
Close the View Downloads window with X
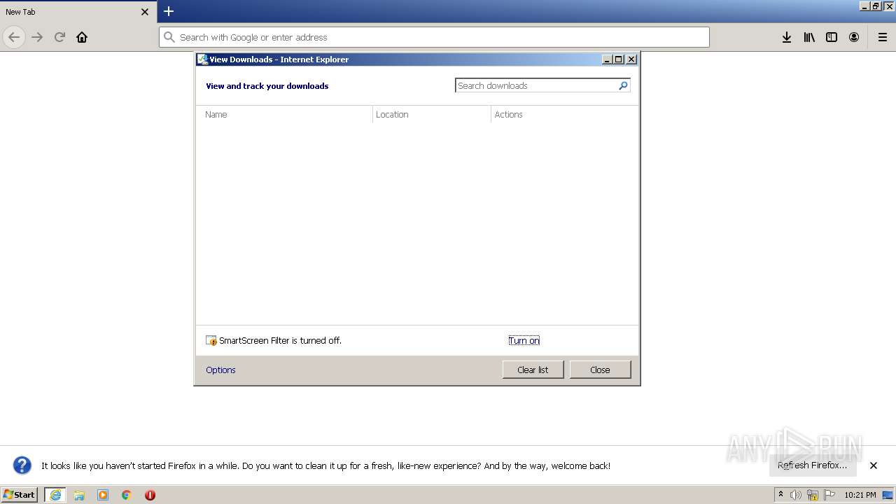coord(631,59)
